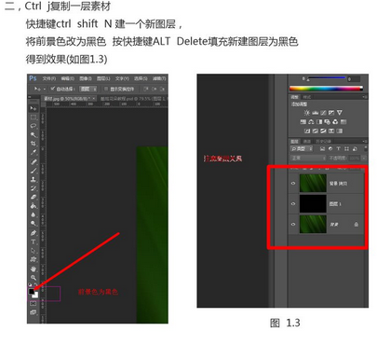Add a Levels adjustment
The width and height of the screenshot is (377, 345).
(x=316, y=113)
